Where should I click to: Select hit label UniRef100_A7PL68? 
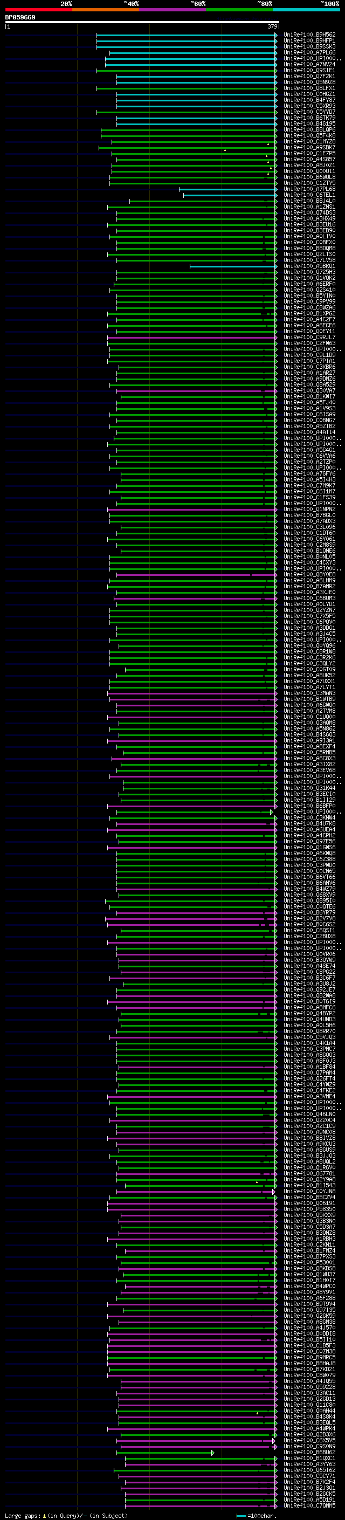[309, 189]
